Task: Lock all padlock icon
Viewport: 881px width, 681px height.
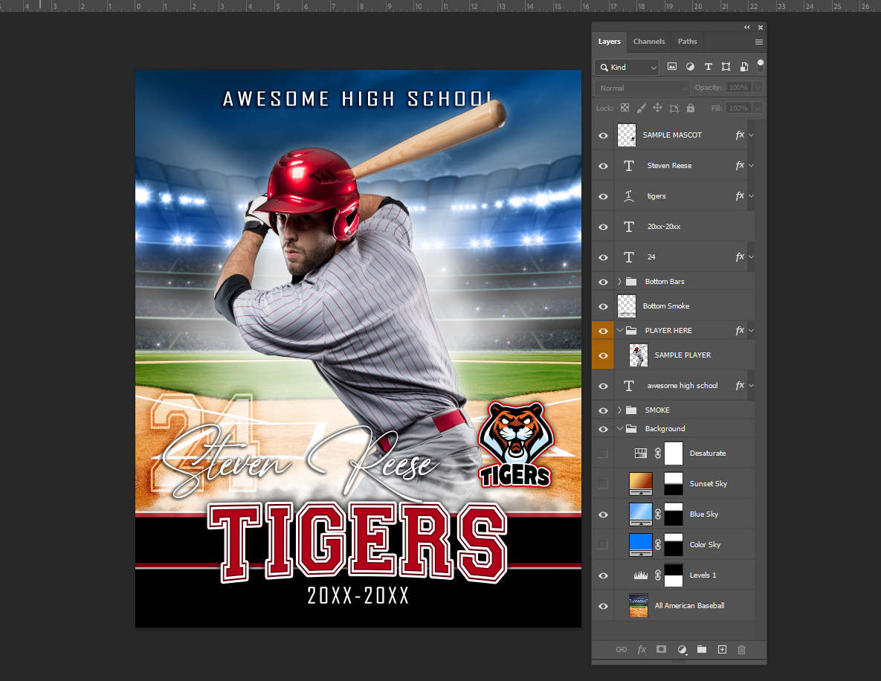Action: pyautogui.click(x=691, y=108)
